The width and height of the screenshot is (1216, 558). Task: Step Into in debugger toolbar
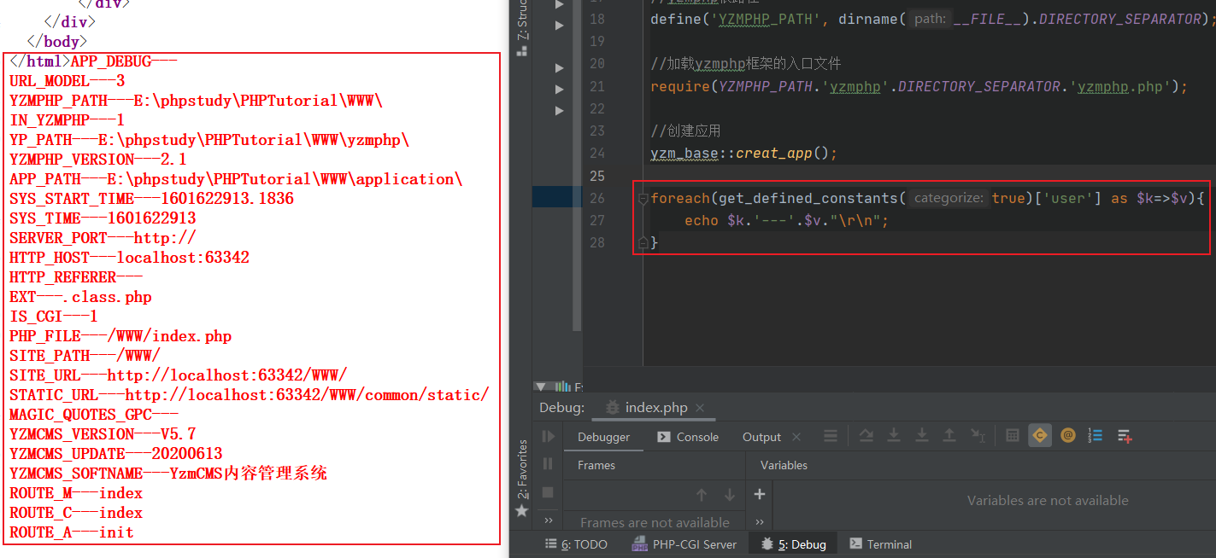coord(894,436)
